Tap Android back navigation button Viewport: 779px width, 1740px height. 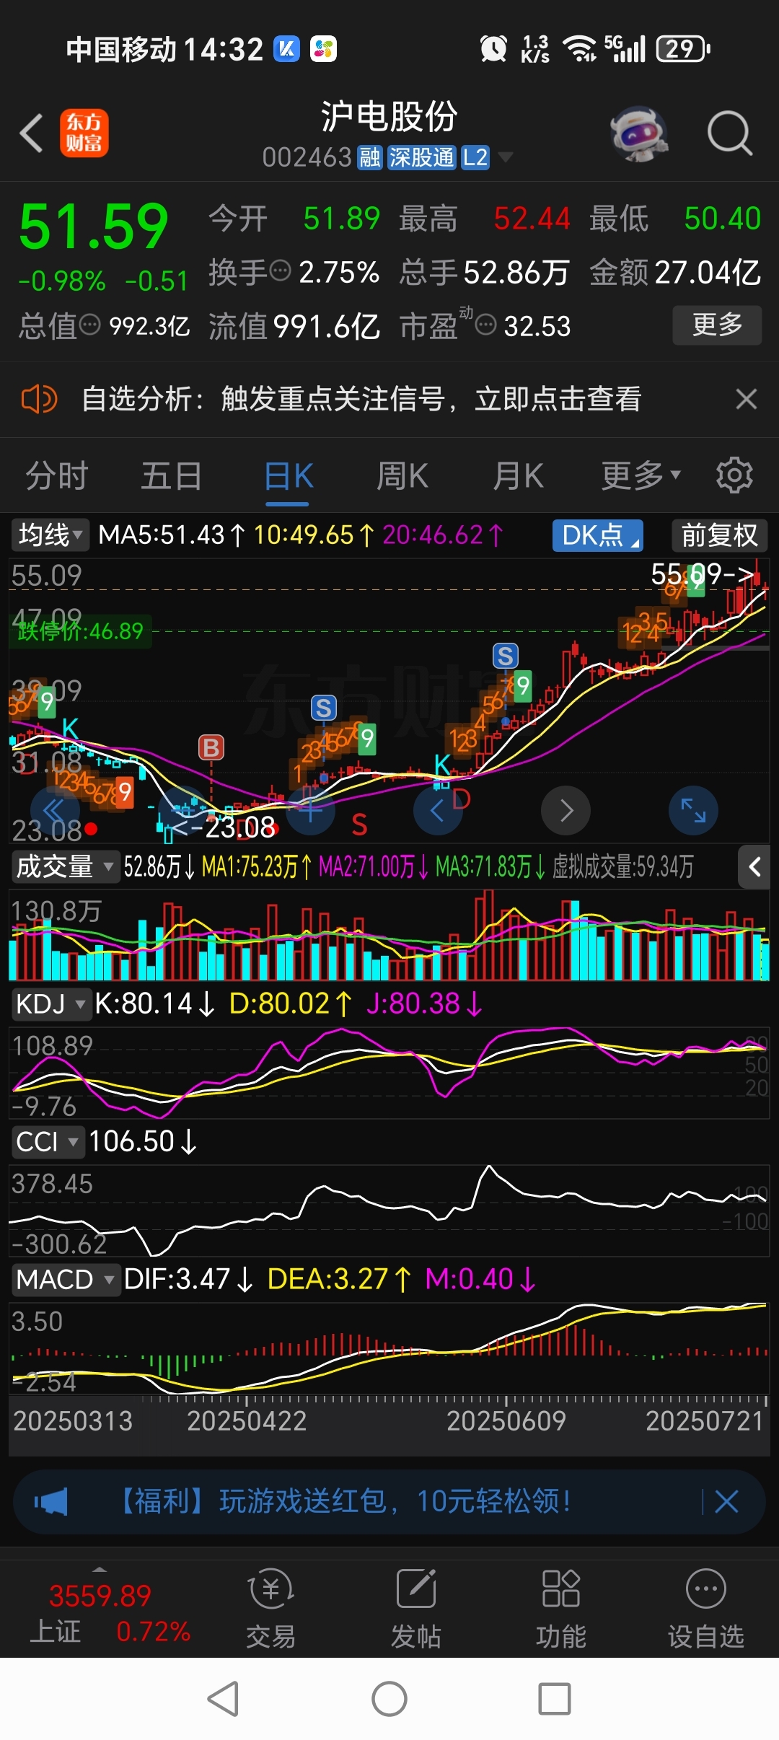pyautogui.click(x=223, y=1699)
